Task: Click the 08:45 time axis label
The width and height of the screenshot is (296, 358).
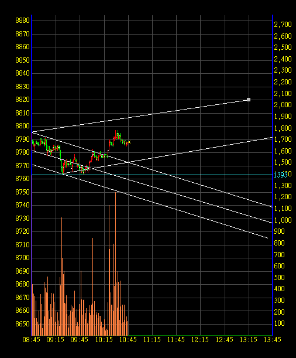Action: coord(32,340)
